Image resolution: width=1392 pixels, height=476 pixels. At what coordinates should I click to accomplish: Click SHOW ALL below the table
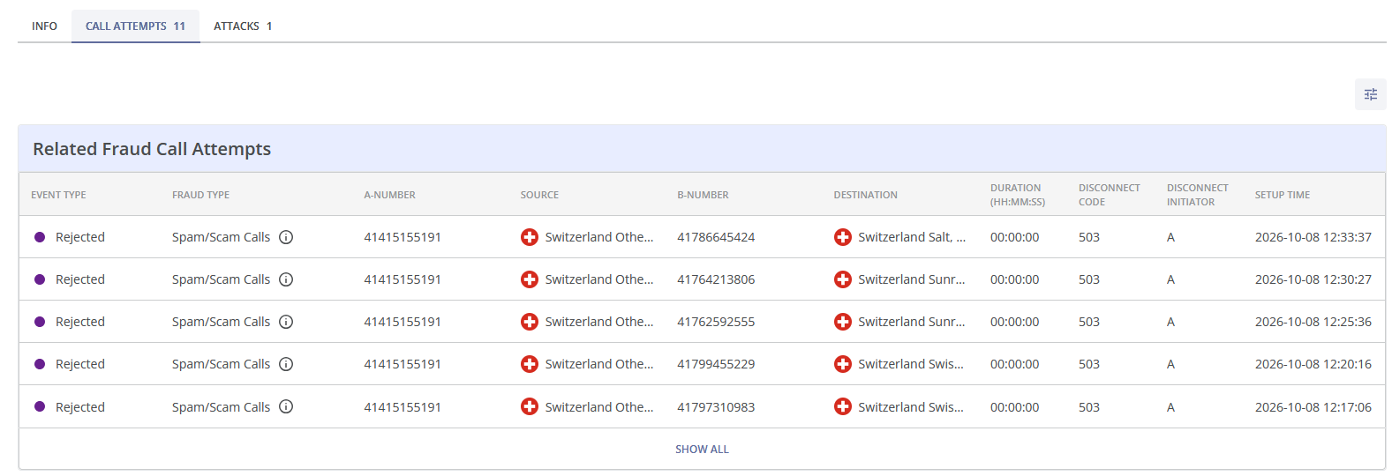tap(702, 450)
